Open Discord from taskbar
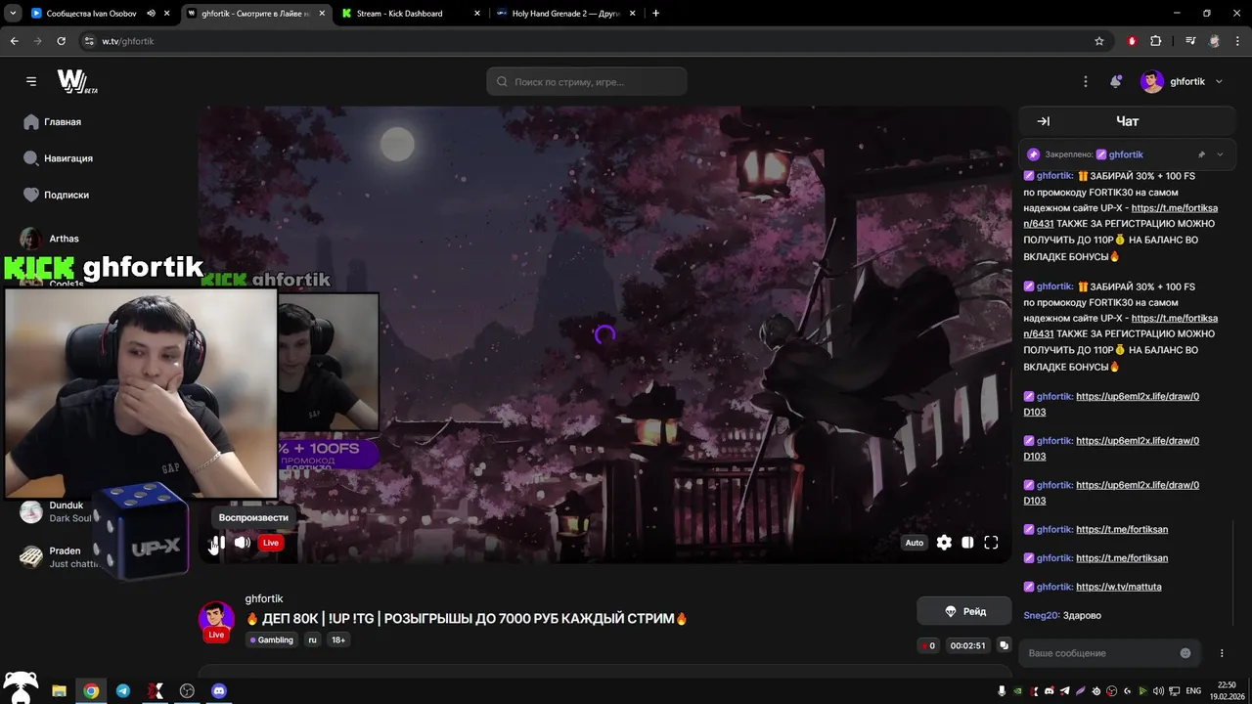Image resolution: width=1252 pixels, height=704 pixels. point(219,691)
